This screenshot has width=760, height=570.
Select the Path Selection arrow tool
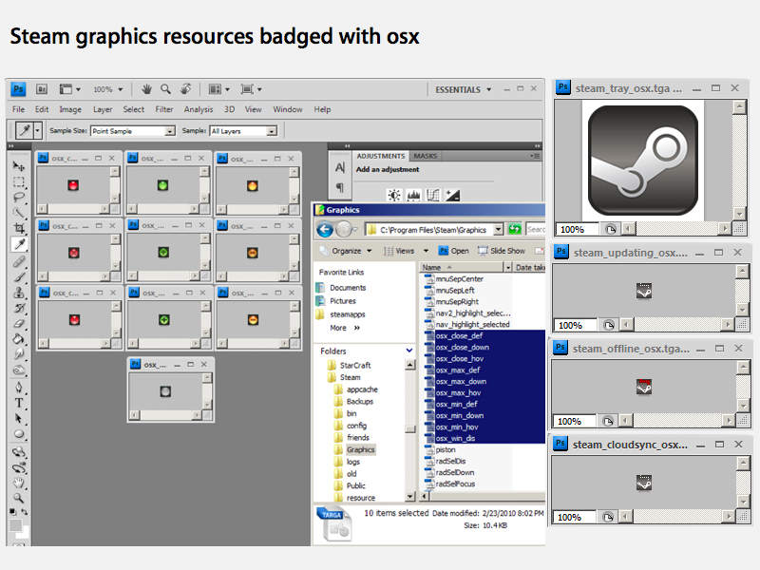[x=18, y=418]
